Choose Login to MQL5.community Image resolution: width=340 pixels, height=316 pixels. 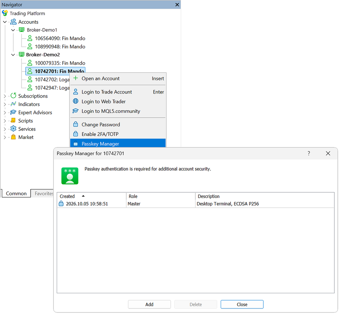(118, 111)
